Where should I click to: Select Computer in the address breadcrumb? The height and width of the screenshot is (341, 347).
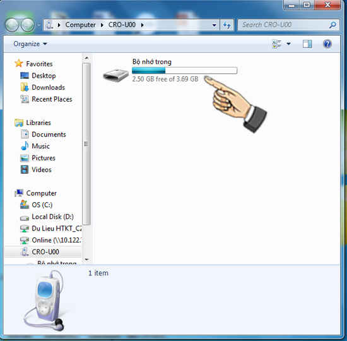click(x=80, y=25)
